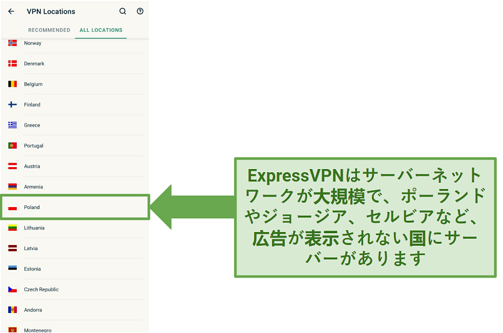
Task: Open the search magnifier icon
Action: [123, 11]
